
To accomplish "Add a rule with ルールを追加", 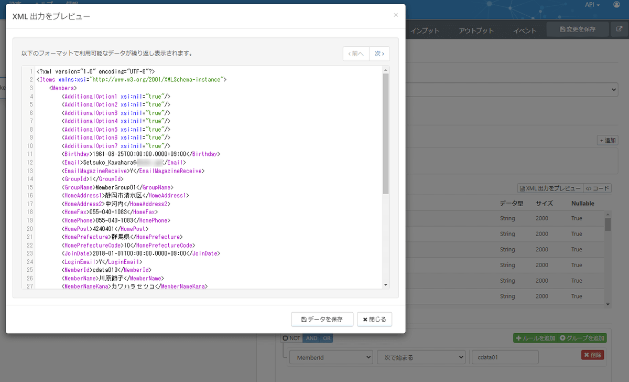I will coord(535,338).
